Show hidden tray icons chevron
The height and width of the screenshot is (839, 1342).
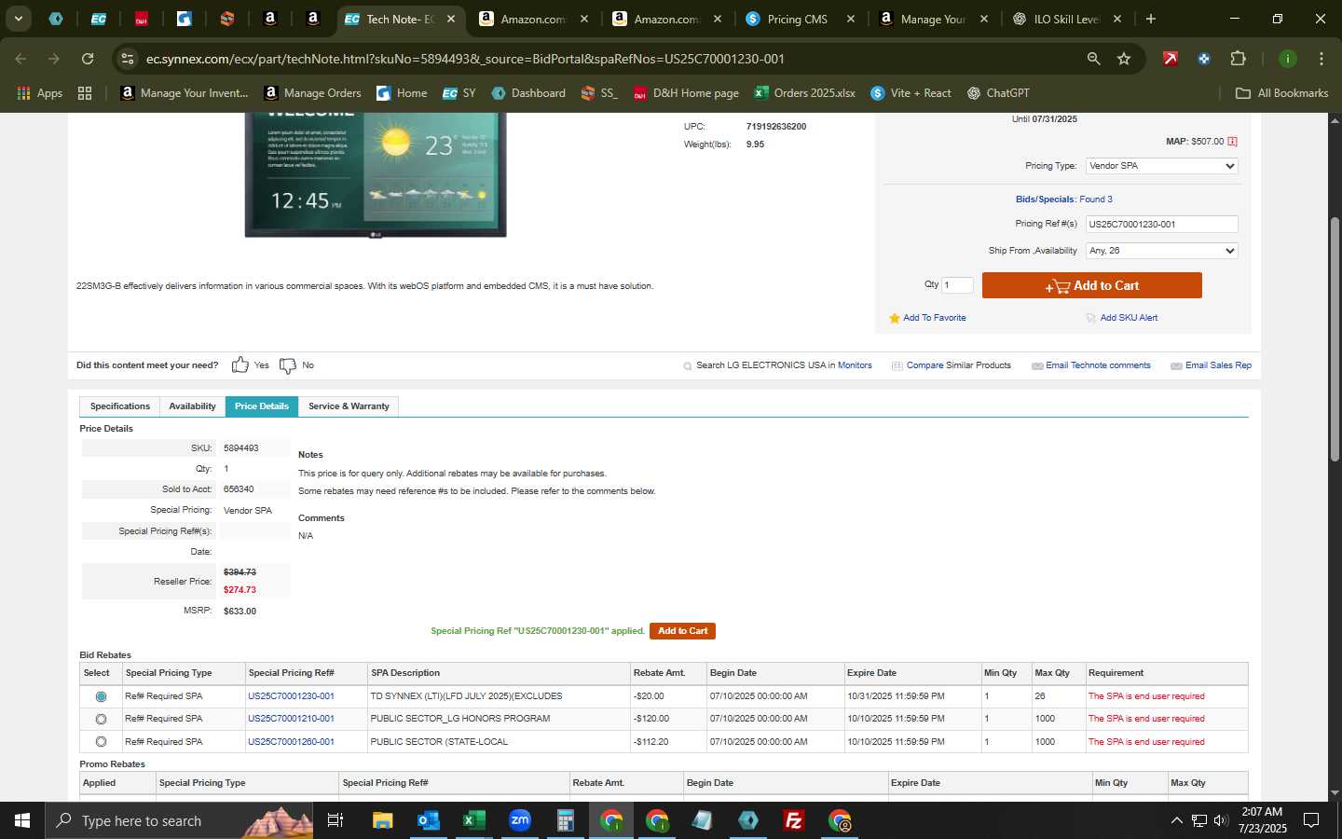(1176, 820)
